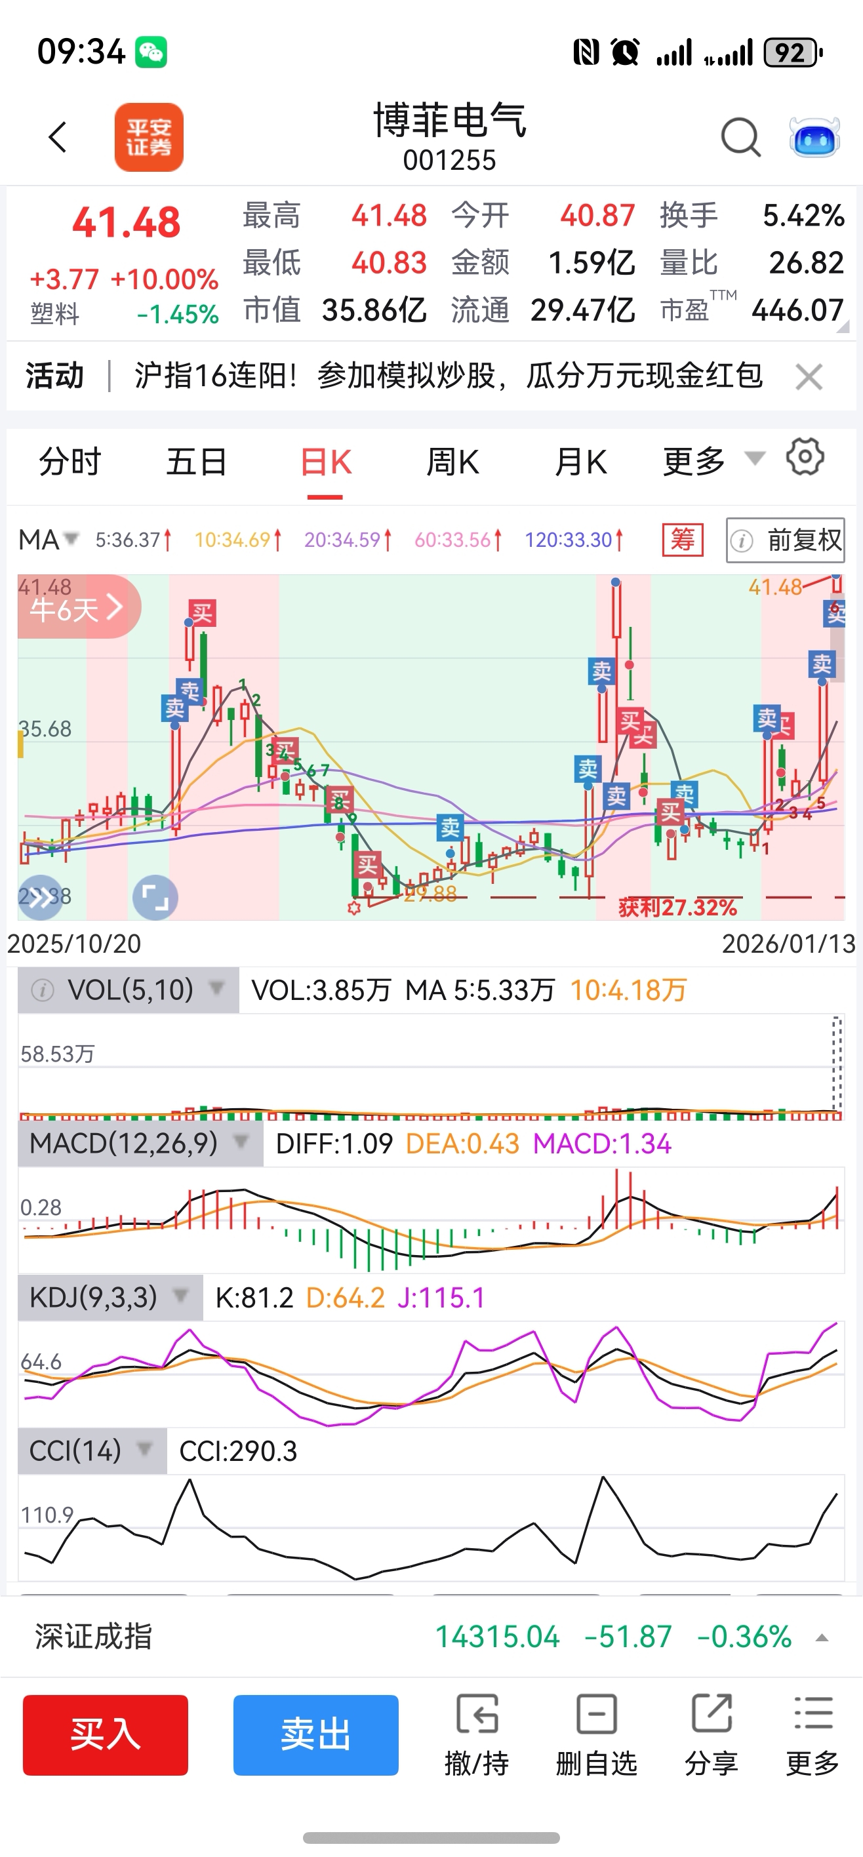Tap the 市值 35.86亿 value

[x=374, y=311]
